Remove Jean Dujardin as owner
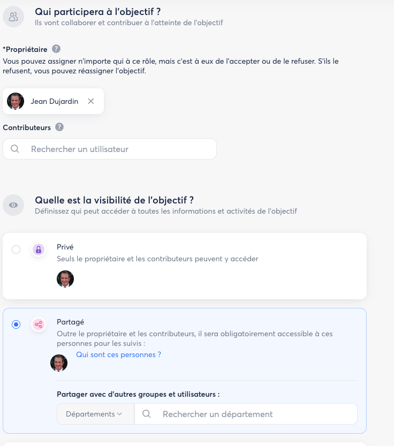Image resolution: width=394 pixels, height=446 pixels. pos(91,101)
